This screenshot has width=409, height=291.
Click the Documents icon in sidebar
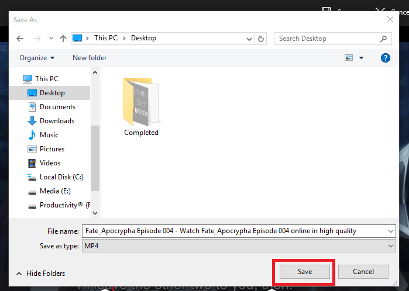32,107
